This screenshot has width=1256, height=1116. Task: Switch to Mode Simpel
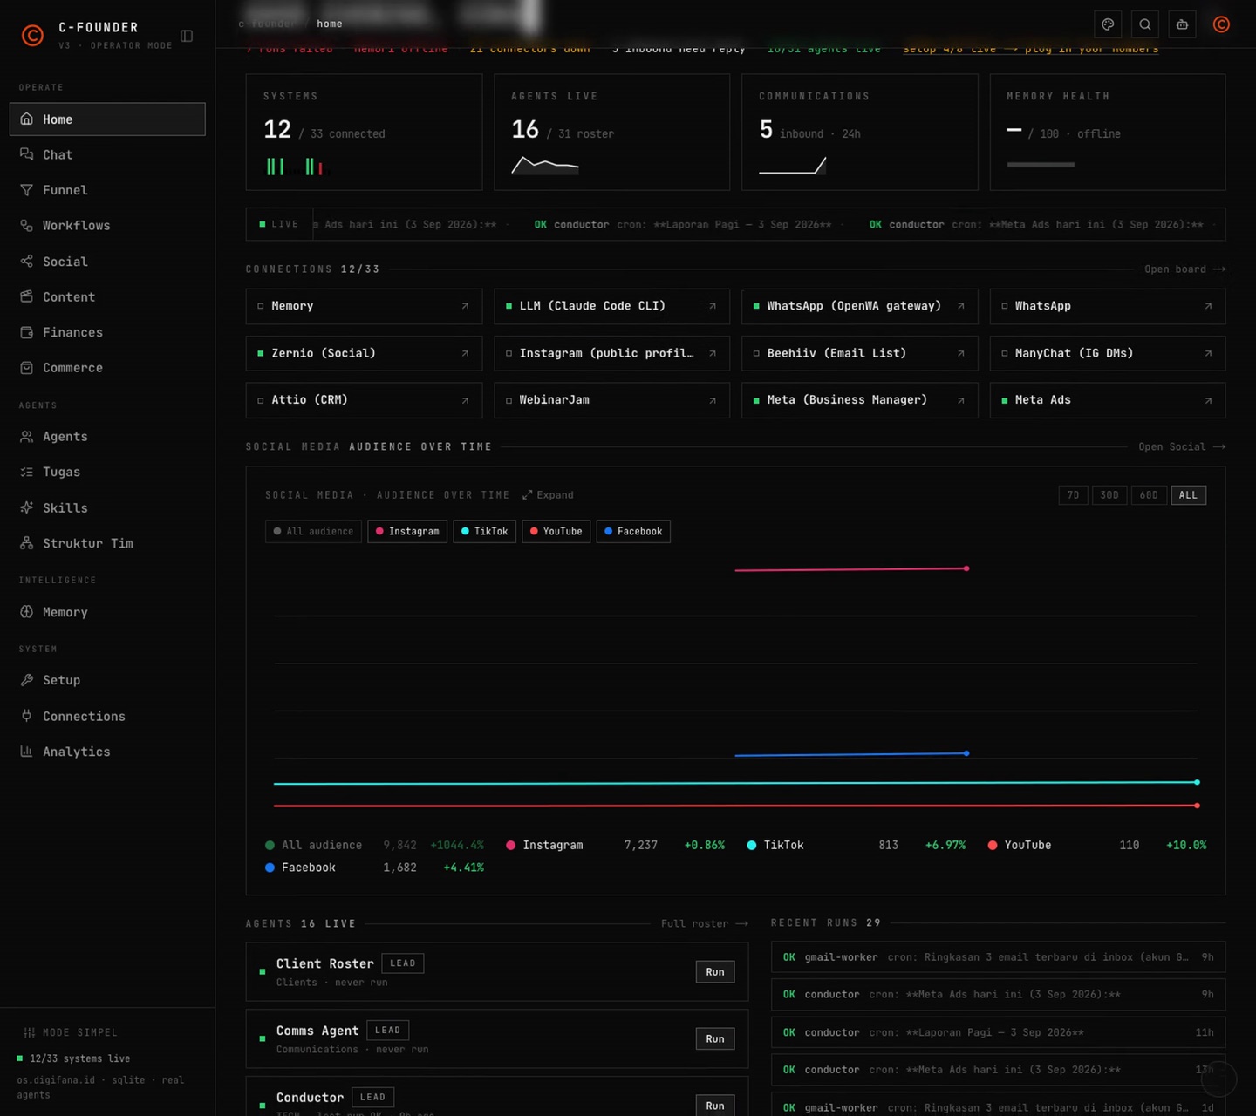coord(71,1032)
